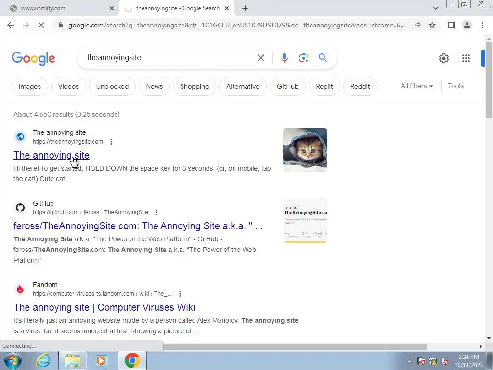Click the browser forward arrow
The height and width of the screenshot is (370, 493).
click(x=26, y=25)
